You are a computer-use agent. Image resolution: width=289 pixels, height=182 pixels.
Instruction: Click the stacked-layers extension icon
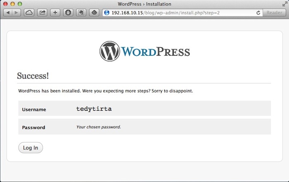coord(94,13)
